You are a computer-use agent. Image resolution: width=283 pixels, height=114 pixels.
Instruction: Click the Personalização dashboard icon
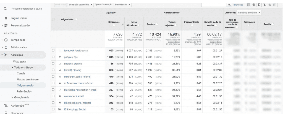[6, 26]
